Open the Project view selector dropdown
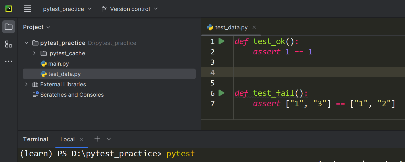405x162 pixels. click(37, 27)
